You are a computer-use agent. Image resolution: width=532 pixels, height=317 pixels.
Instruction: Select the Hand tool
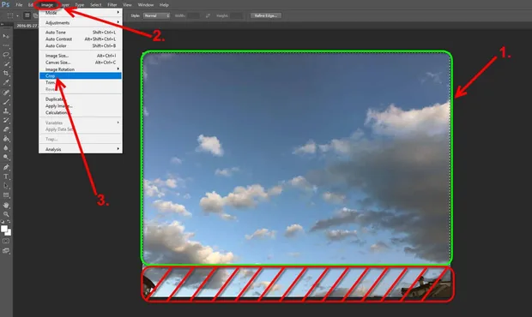tap(6, 205)
